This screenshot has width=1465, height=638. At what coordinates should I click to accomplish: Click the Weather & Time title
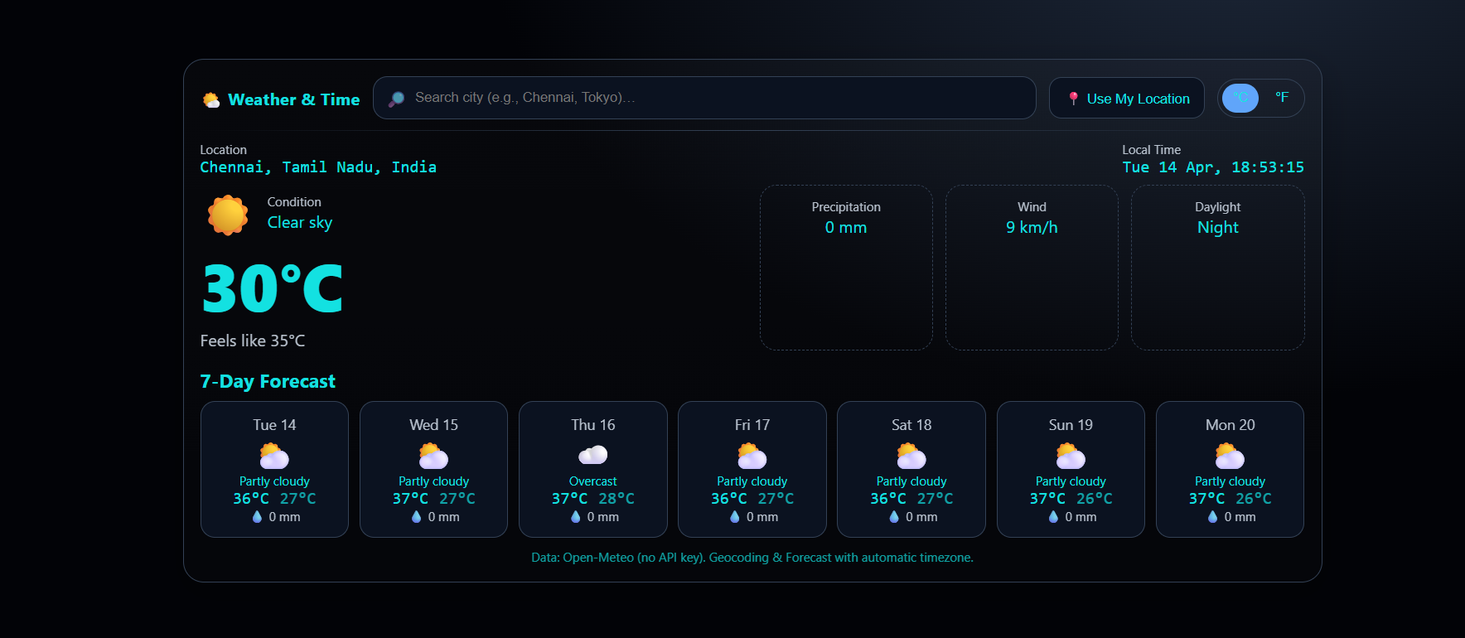click(x=294, y=100)
